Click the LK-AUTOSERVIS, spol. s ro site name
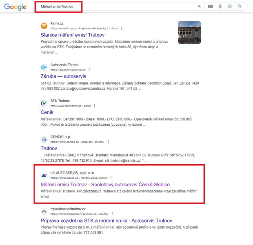253x245 pixels. [72, 173]
